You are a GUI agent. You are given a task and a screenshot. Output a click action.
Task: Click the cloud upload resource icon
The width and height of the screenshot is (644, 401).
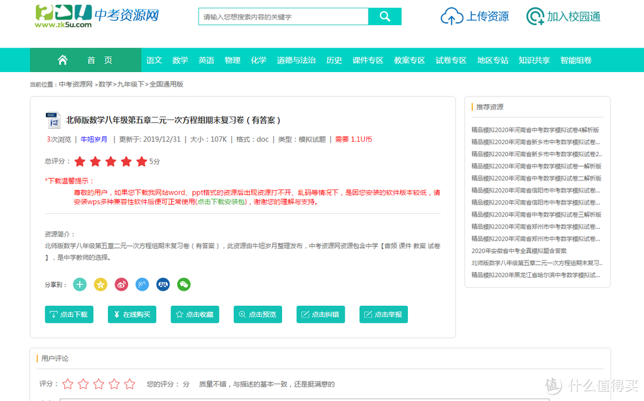click(x=452, y=17)
